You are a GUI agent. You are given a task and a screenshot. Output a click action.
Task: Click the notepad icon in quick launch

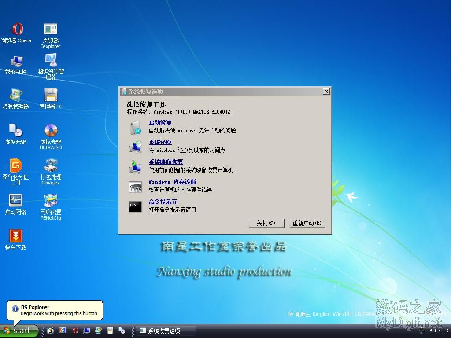click(x=50, y=331)
